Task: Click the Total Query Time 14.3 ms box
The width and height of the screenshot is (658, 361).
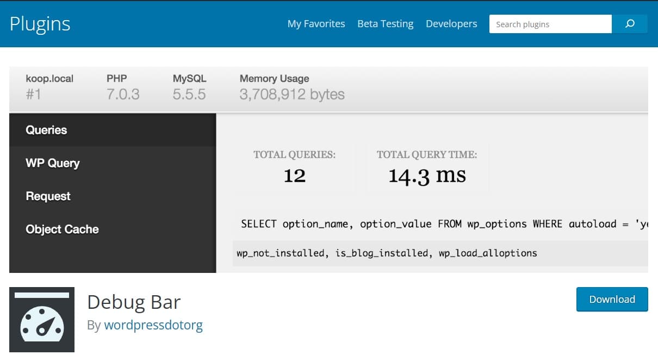Action: 427,167
